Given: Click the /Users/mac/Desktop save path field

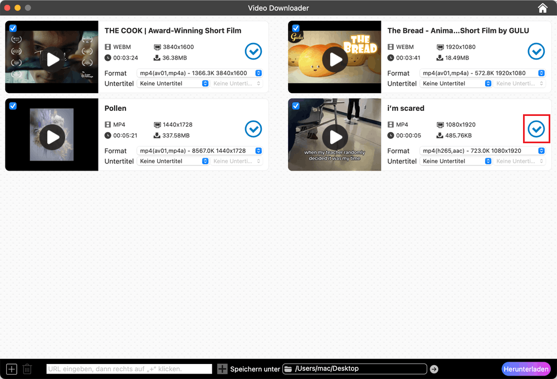Looking at the screenshot, I should tap(354, 369).
